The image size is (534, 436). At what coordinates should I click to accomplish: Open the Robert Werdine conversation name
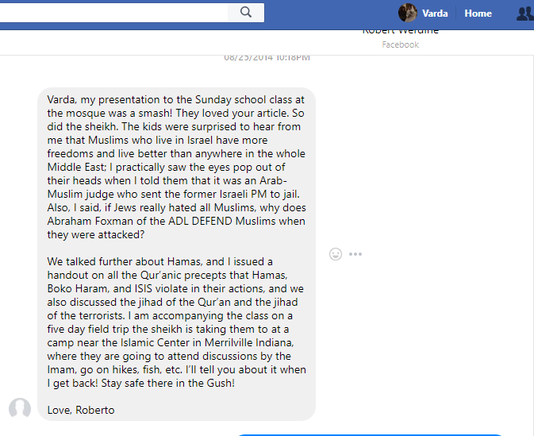tap(400, 32)
